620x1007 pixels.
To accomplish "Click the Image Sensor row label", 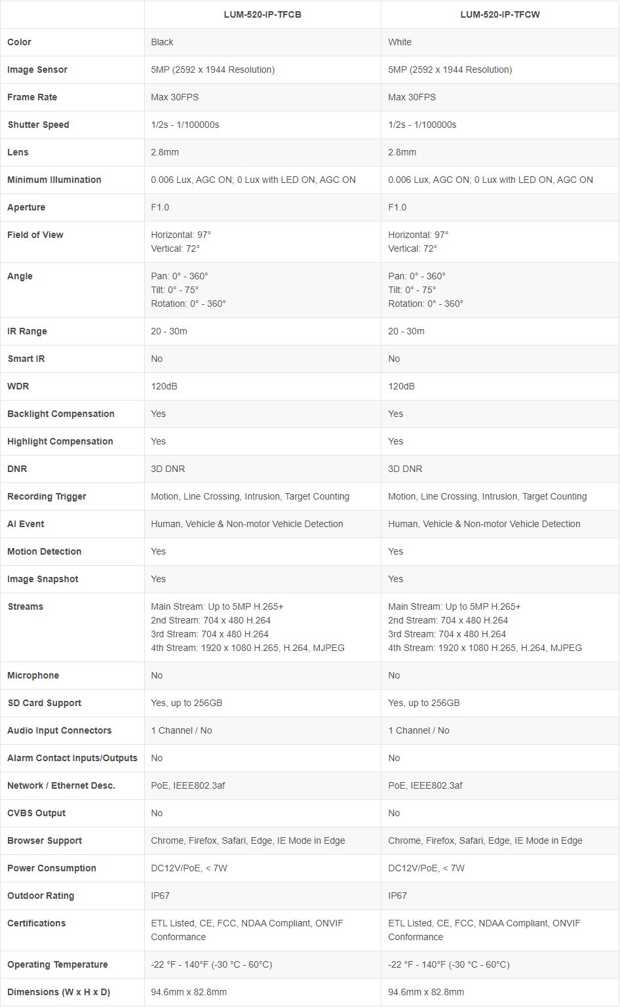I will [37, 69].
